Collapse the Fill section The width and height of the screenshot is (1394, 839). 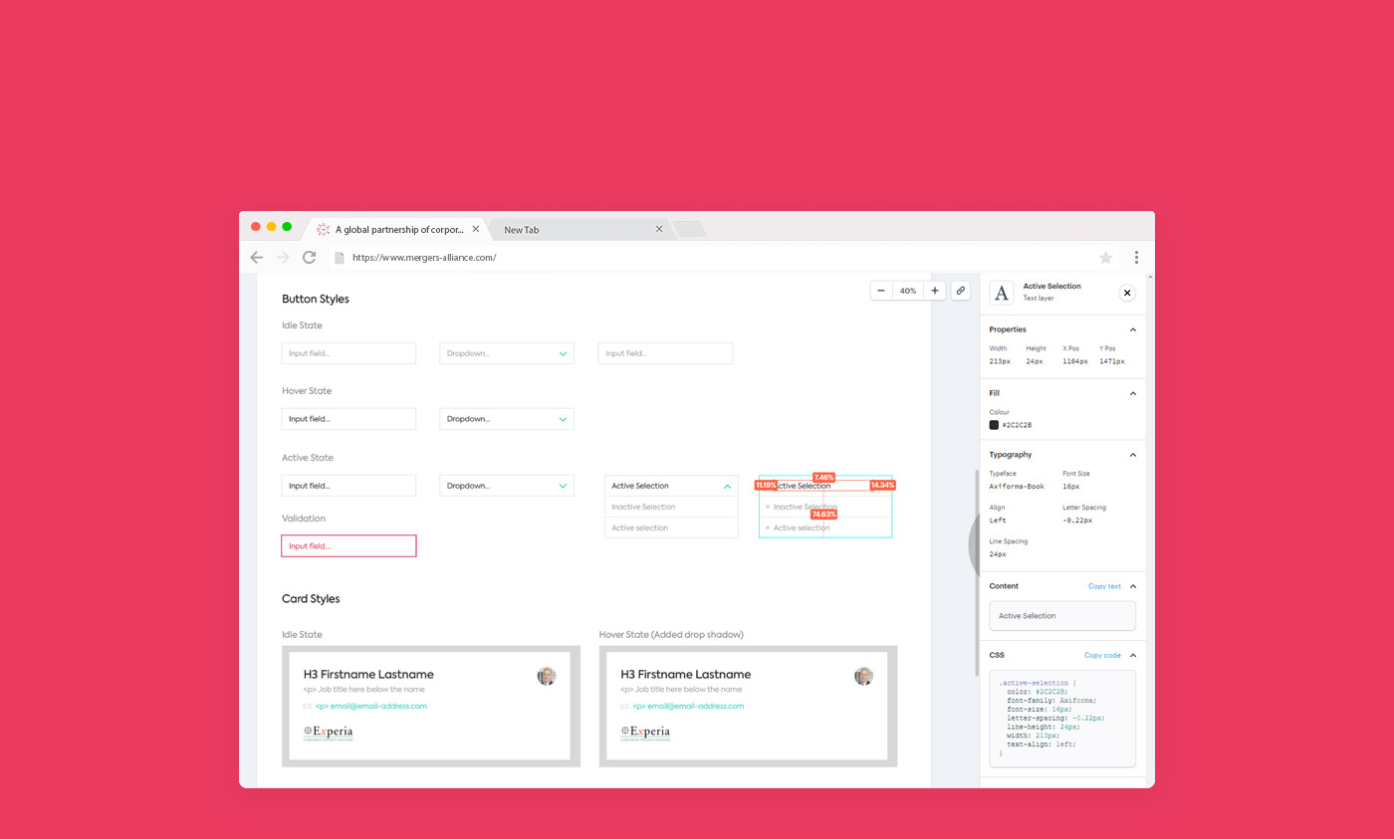(x=1132, y=393)
